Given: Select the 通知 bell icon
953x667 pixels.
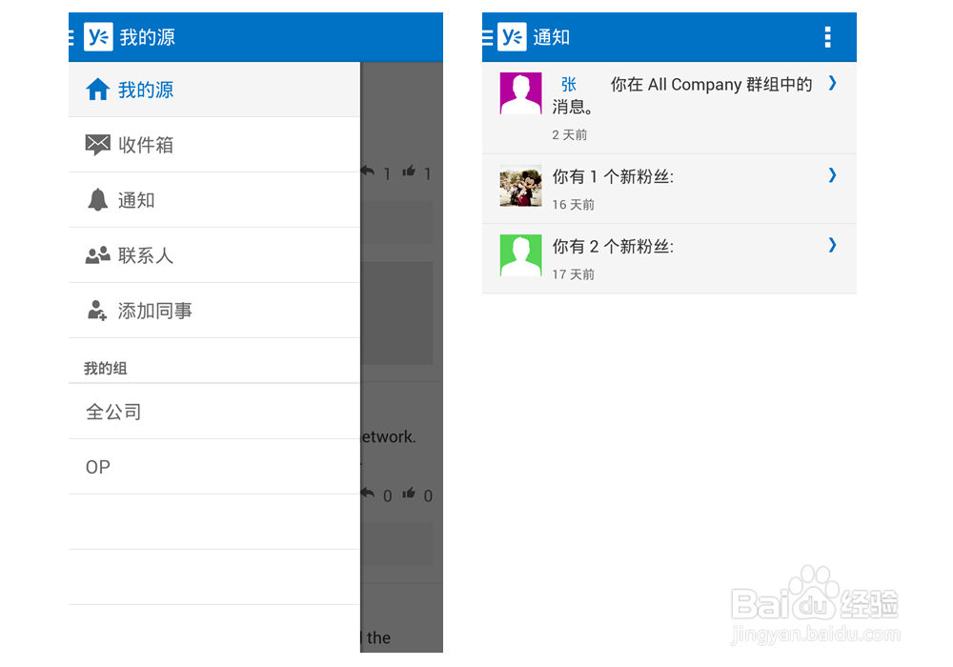Looking at the screenshot, I should pyautogui.click(x=95, y=200).
